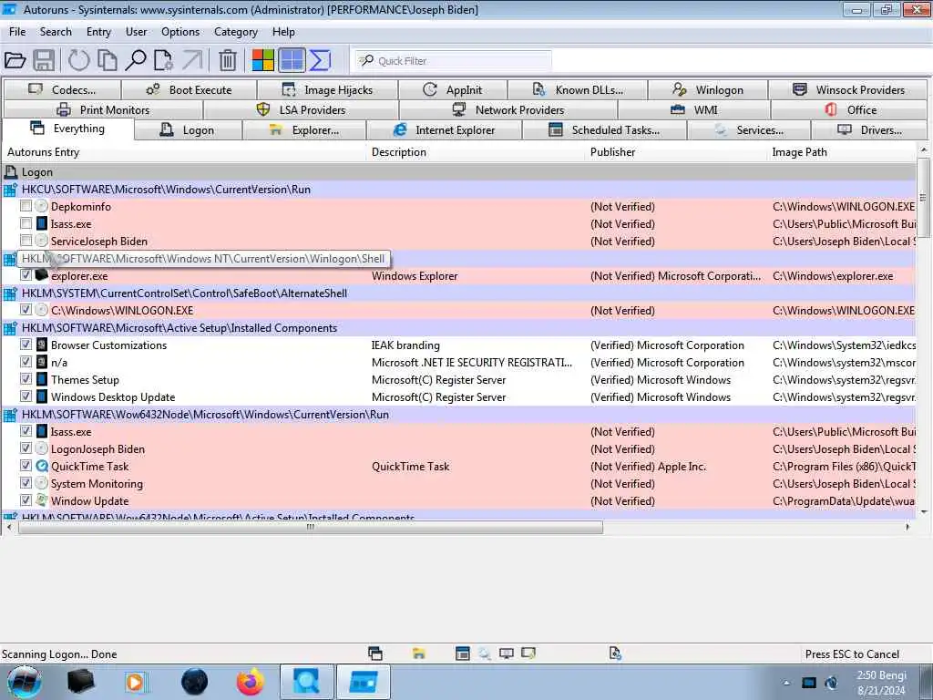Screen dimensions: 933x700
Task: Switch to the Winsock Providers tab
Action: pos(848,89)
